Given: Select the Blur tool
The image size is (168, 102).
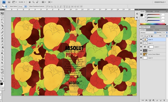Looking at the screenshot, I should (x=2, y=50).
